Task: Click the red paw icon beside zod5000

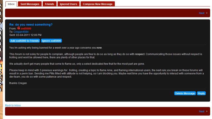Action: [19, 28]
